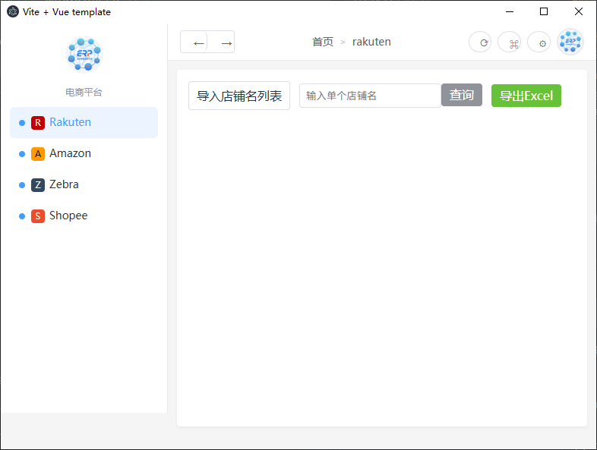This screenshot has width=597, height=450.
Task: Click the orange Shopee S icon
Action: (38, 216)
